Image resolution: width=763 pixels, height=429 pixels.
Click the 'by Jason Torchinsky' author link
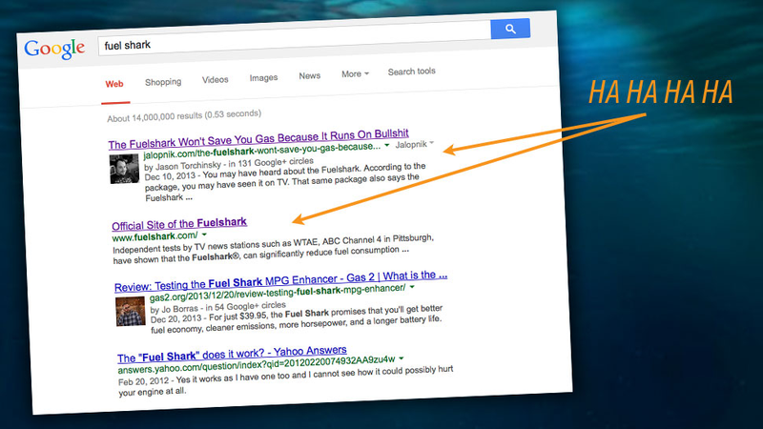(182, 166)
